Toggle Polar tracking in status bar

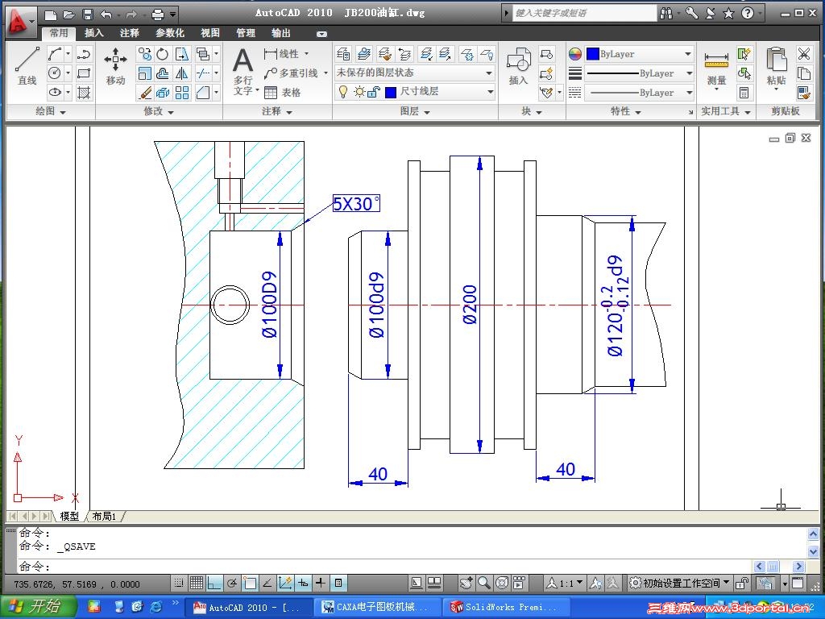tap(231, 584)
